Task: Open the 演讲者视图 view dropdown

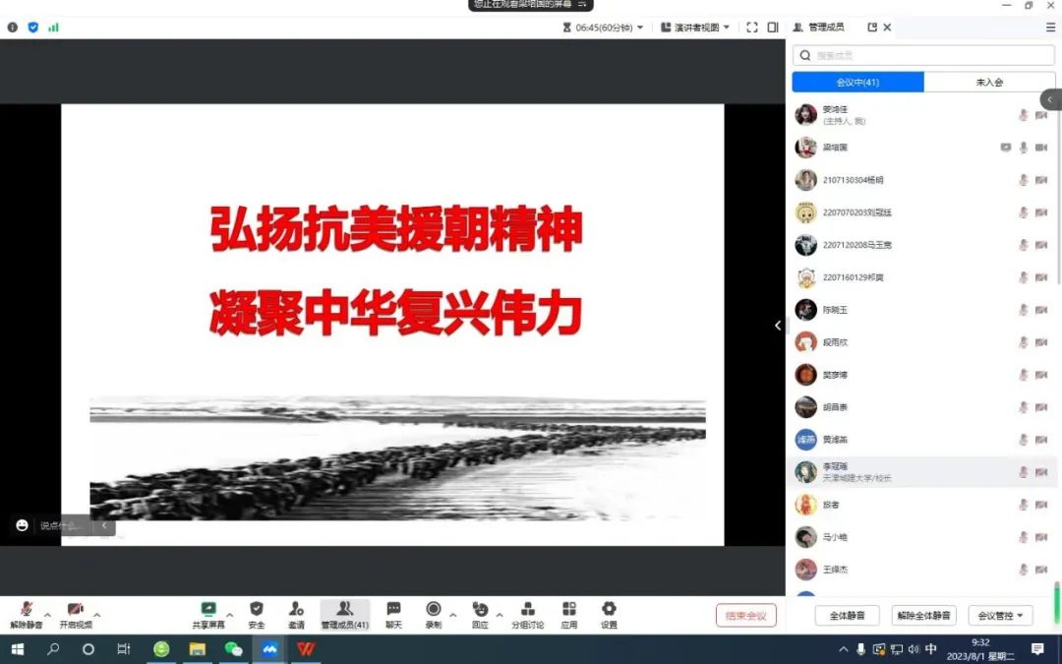Action: click(x=695, y=28)
